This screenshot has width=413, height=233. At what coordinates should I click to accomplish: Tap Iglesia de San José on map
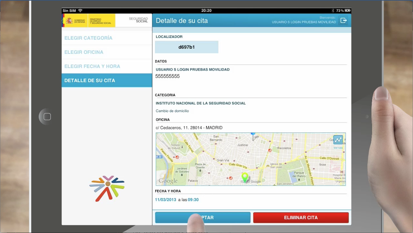tap(276, 165)
